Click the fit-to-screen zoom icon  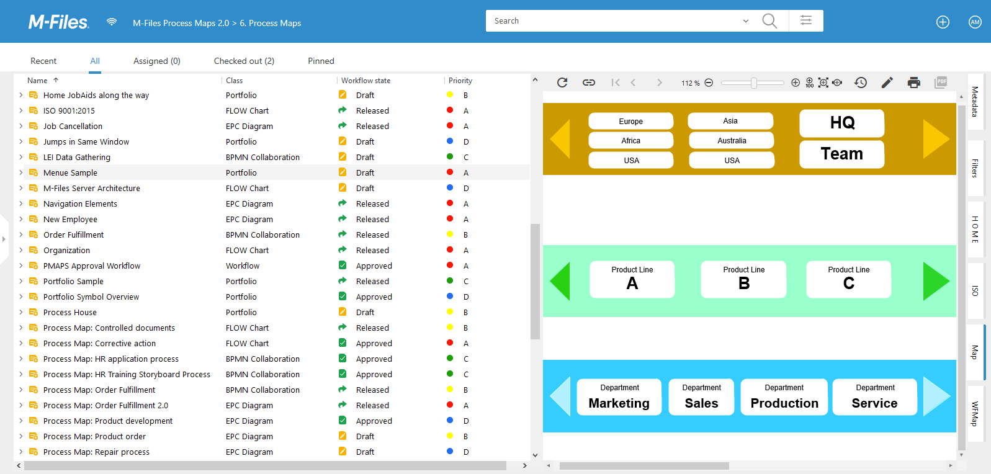(823, 83)
